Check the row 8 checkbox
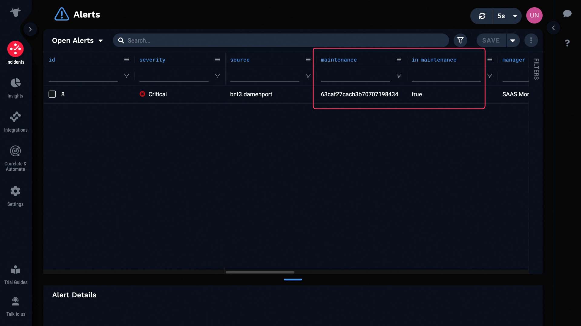581x326 pixels. (x=52, y=94)
